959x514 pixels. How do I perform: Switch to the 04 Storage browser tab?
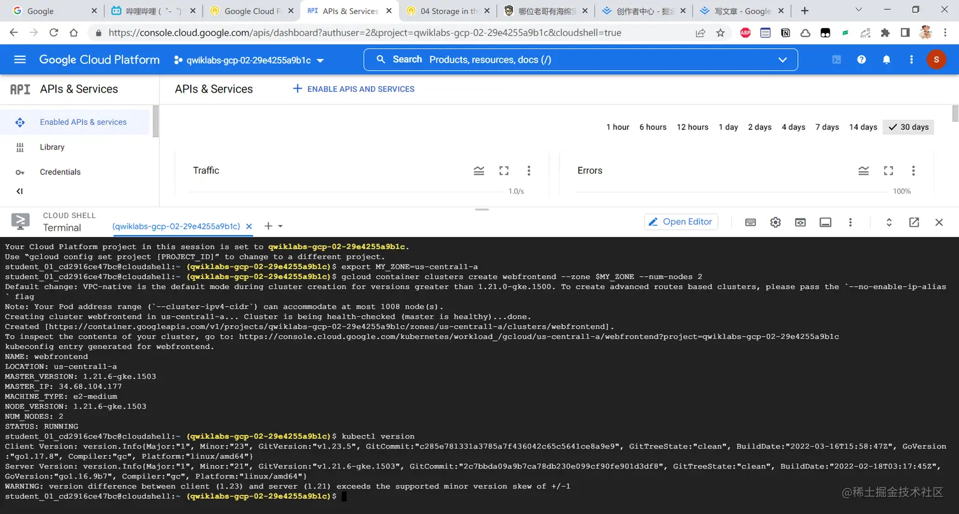tap(448, 11)
